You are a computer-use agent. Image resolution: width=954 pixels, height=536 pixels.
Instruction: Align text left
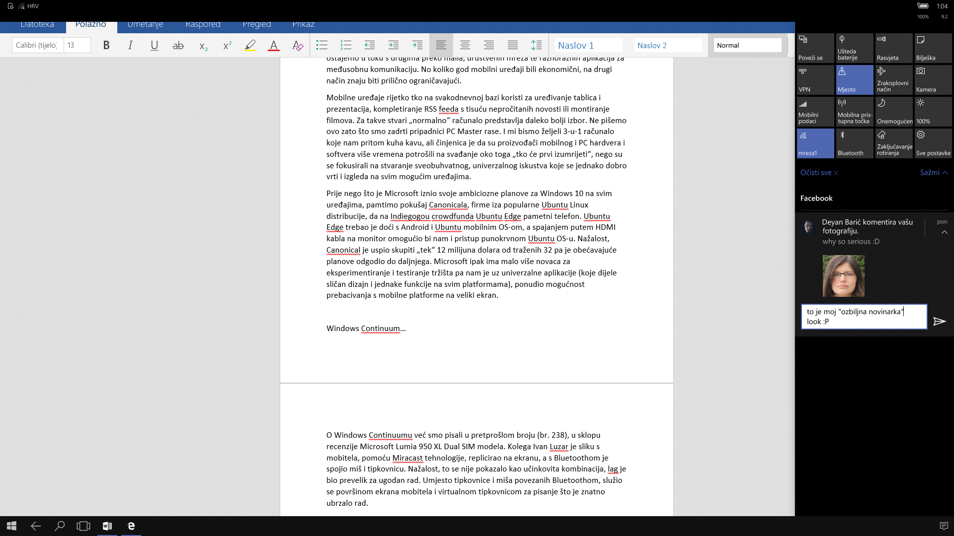[441, 45]
